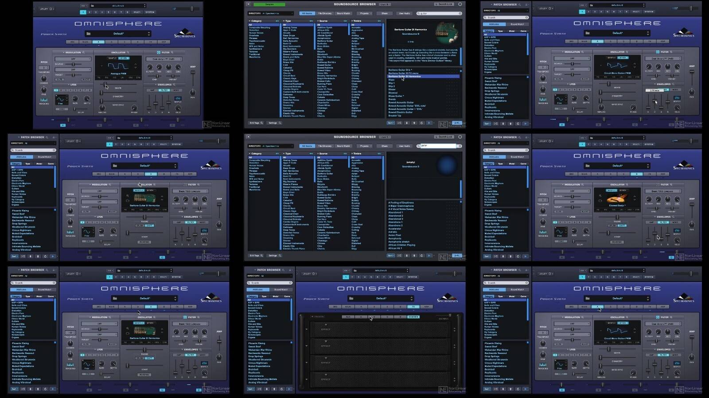709x398 pixels.
Task: Click folder icon beside Default patch on FX page
Action: 351,298
